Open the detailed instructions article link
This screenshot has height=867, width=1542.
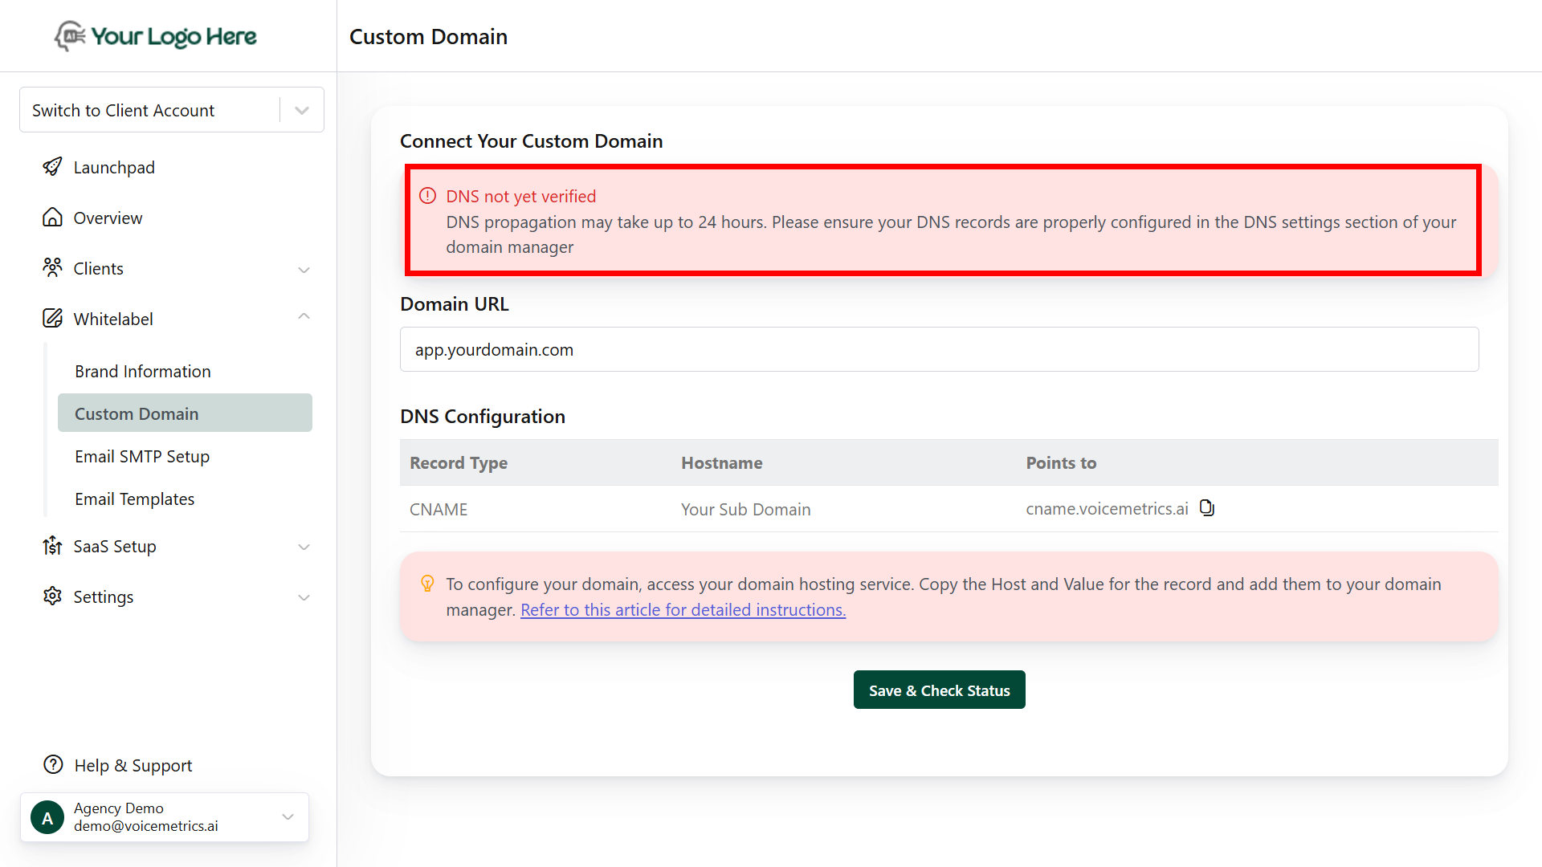(683, 609)
